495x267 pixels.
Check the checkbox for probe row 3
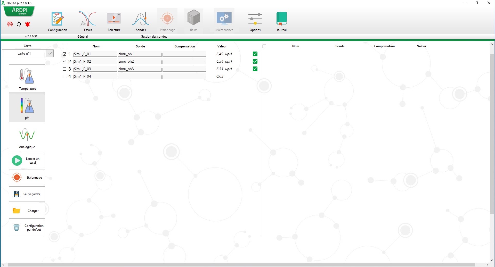65,69
